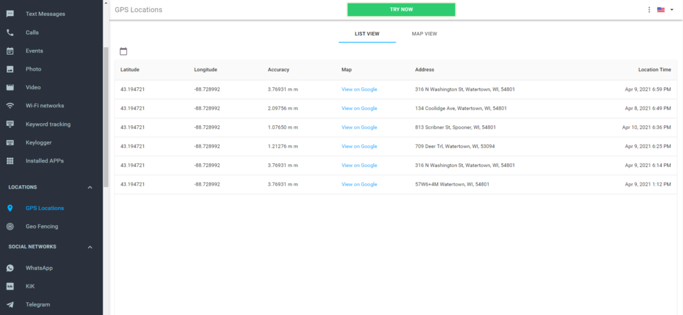
Task: Click the LOCATIONS section heading
Action: (x=23, y=188)
